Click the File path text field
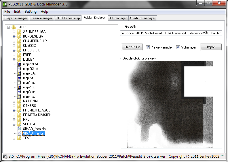The image size is (228, 162). [171, 33]
